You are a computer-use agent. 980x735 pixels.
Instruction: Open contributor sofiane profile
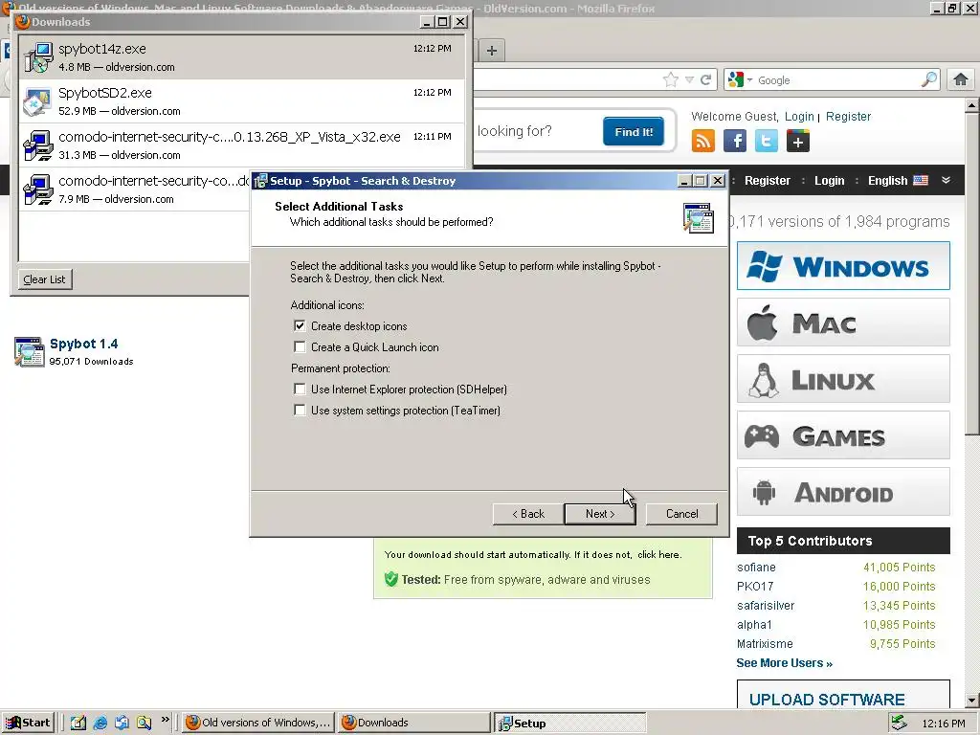click(756, 568)
